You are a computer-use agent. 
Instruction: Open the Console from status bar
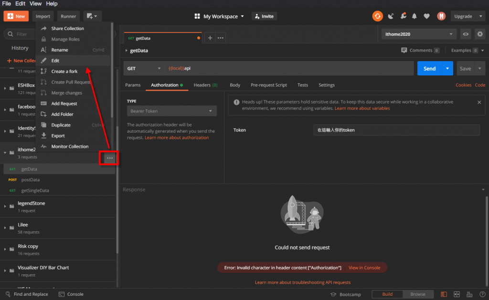point(71,294)
